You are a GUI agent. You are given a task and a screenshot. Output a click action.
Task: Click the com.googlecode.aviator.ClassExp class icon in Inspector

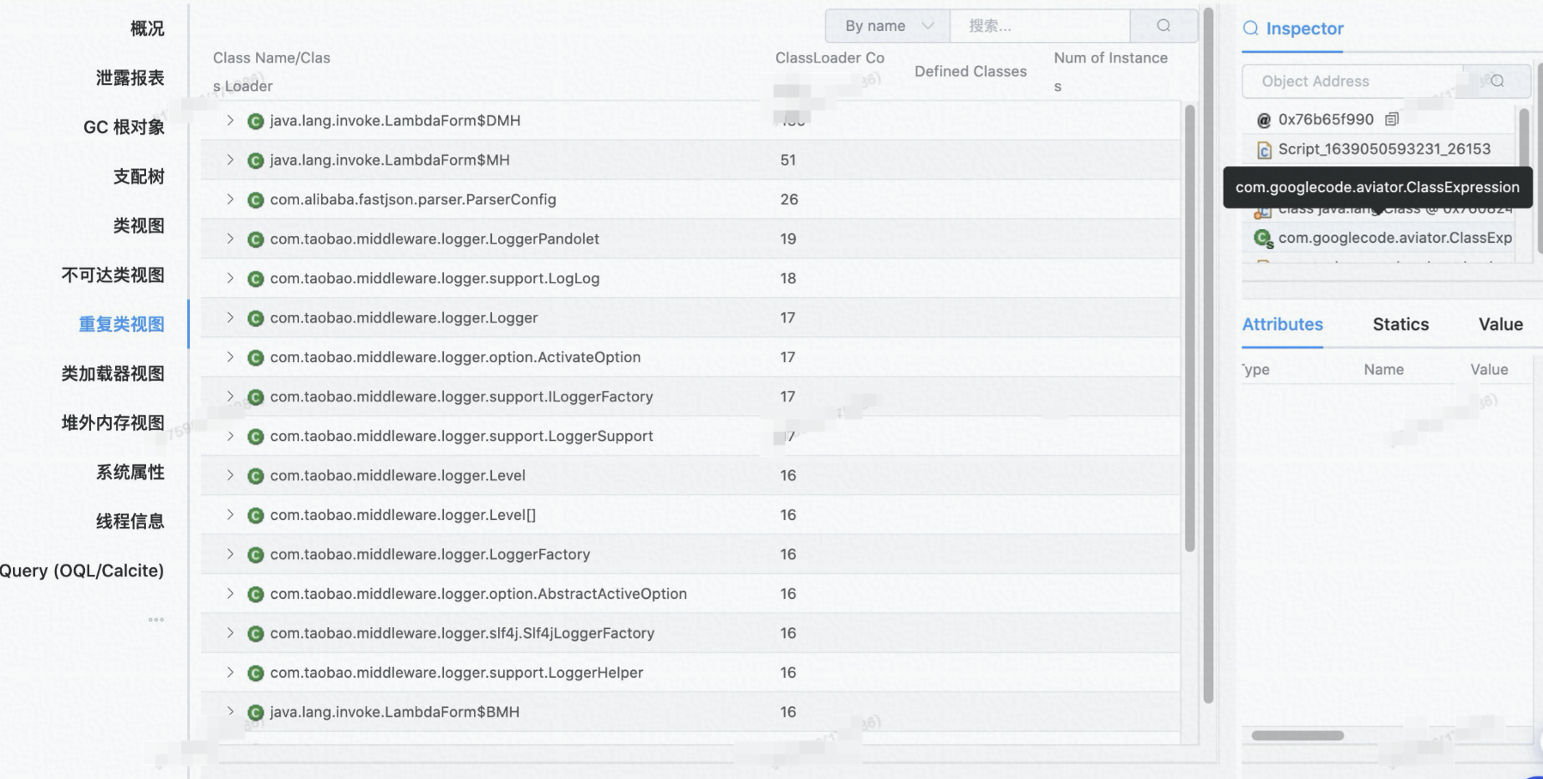[x=1262, y=238]
